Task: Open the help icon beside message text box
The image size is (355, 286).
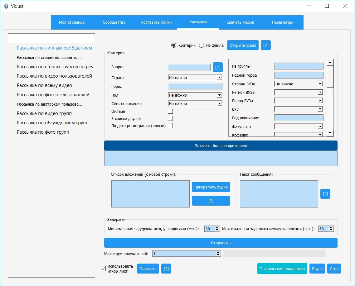Action: pos(325,194)
